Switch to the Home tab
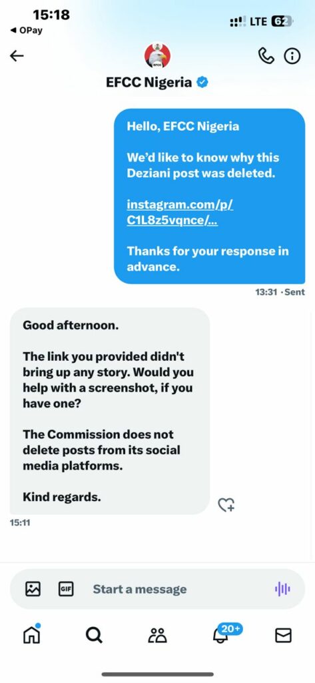The image size is (315, 683). tap(32, 635)
